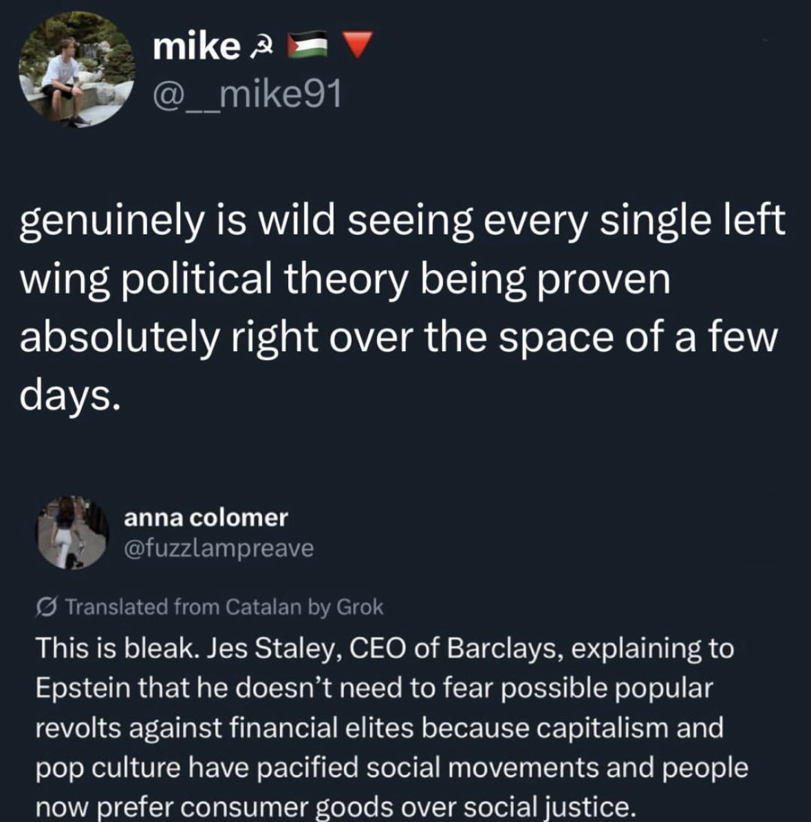Image resolution: width=811 pixels, height=822 pixels.
Task: Open the @__mike91 handle link
Action: (246, 96)
